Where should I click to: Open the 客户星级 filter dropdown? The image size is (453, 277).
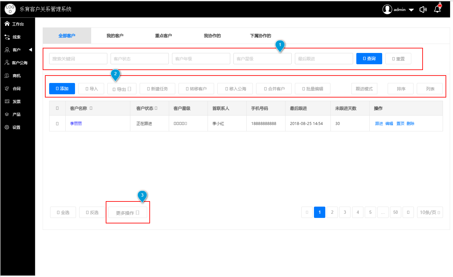click(x=263, y=59)
